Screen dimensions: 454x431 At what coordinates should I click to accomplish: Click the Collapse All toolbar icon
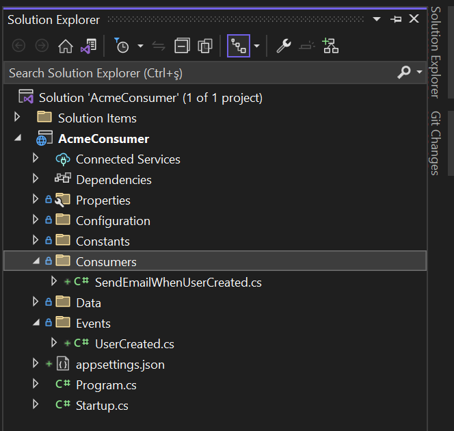coord(182,46)
